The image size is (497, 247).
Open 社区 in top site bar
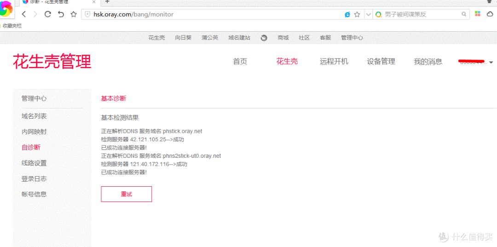[x=304, y=38]
